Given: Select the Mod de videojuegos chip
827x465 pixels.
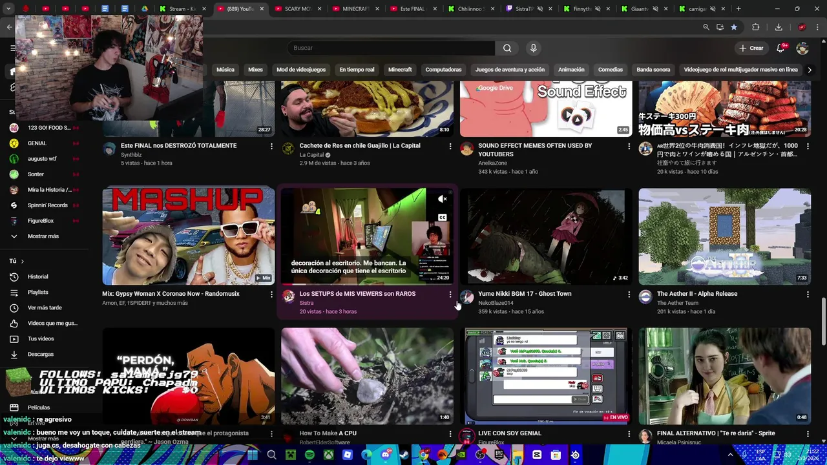Looking at the screenshot, I should click(301, 70).
